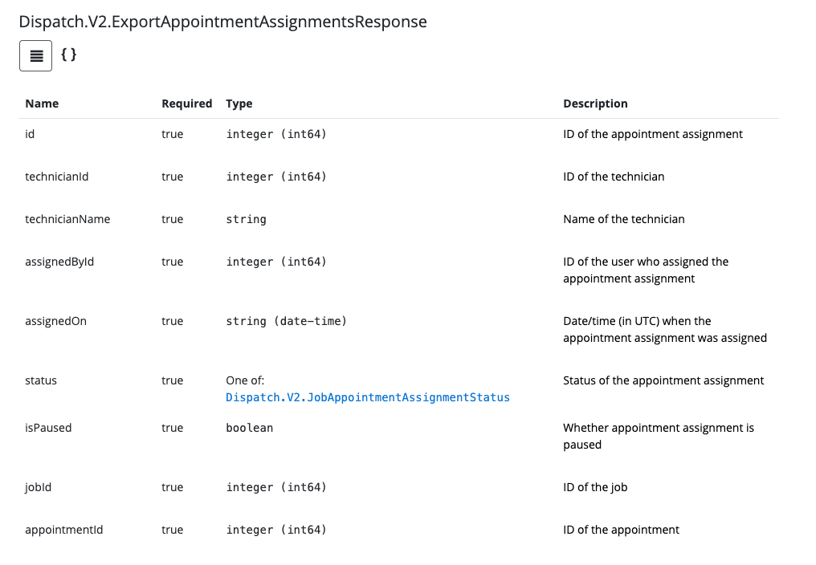
Task: Click 'ID of the job' description
Action: (595, 487)
